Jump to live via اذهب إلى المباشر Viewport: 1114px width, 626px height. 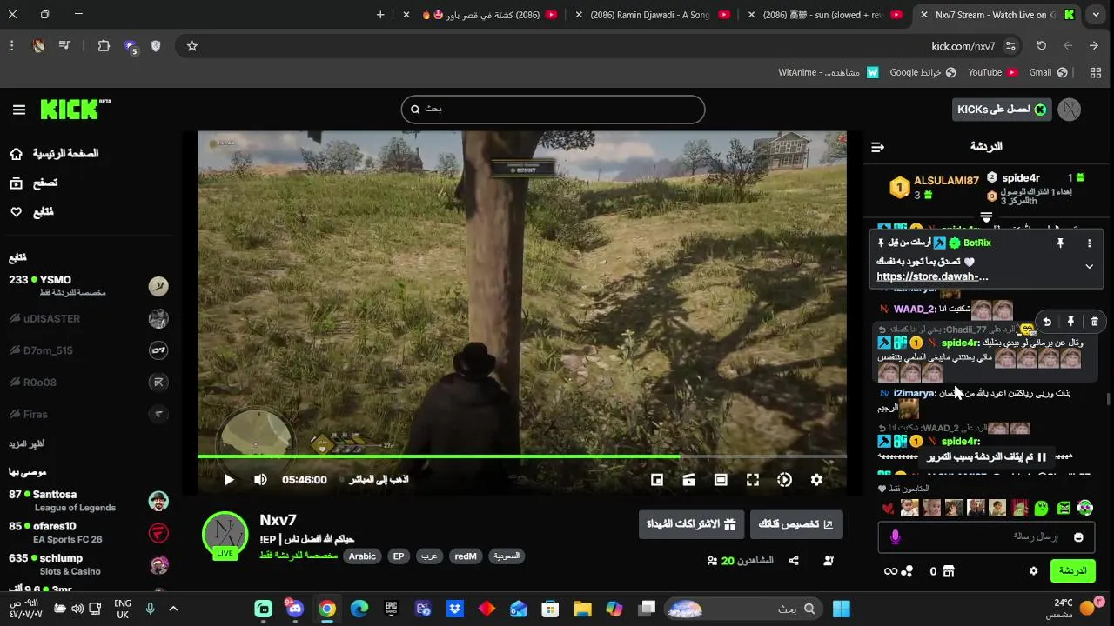(379, 480)
